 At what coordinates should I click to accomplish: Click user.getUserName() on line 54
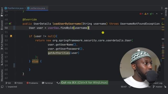(x=62, y=45)
